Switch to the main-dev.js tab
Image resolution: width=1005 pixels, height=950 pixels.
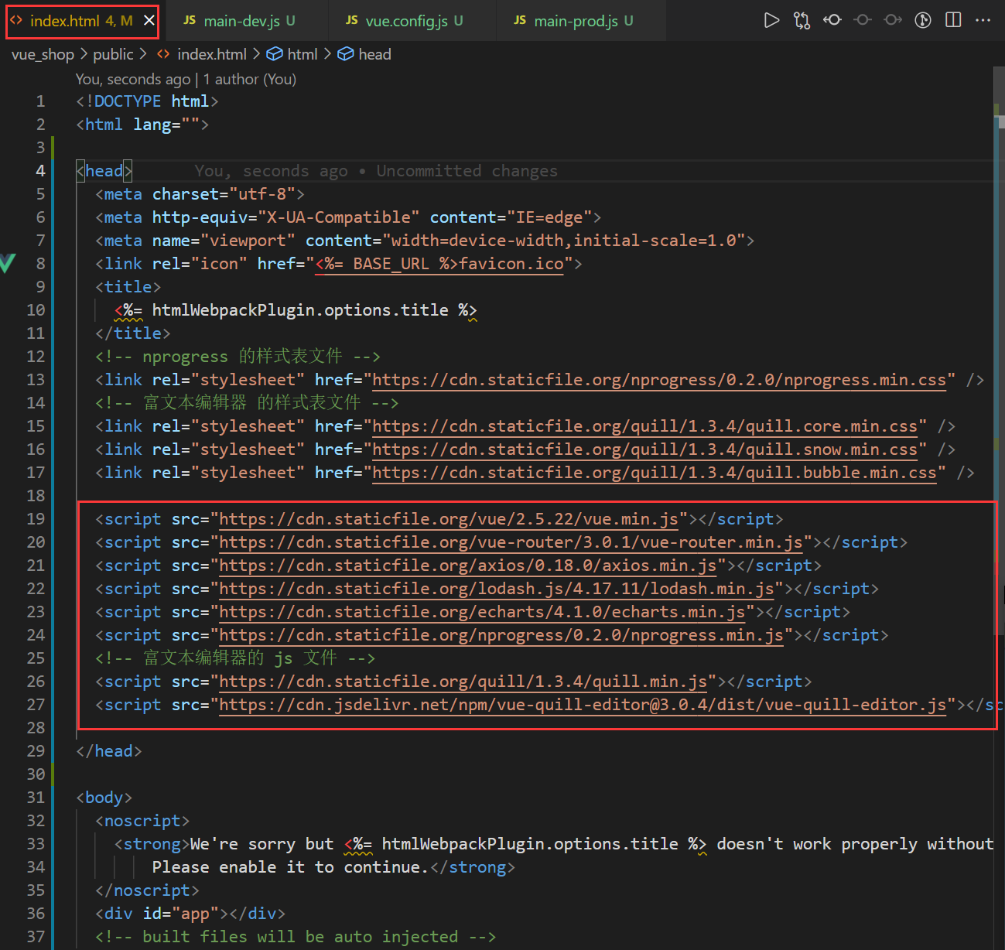point(241,21)
